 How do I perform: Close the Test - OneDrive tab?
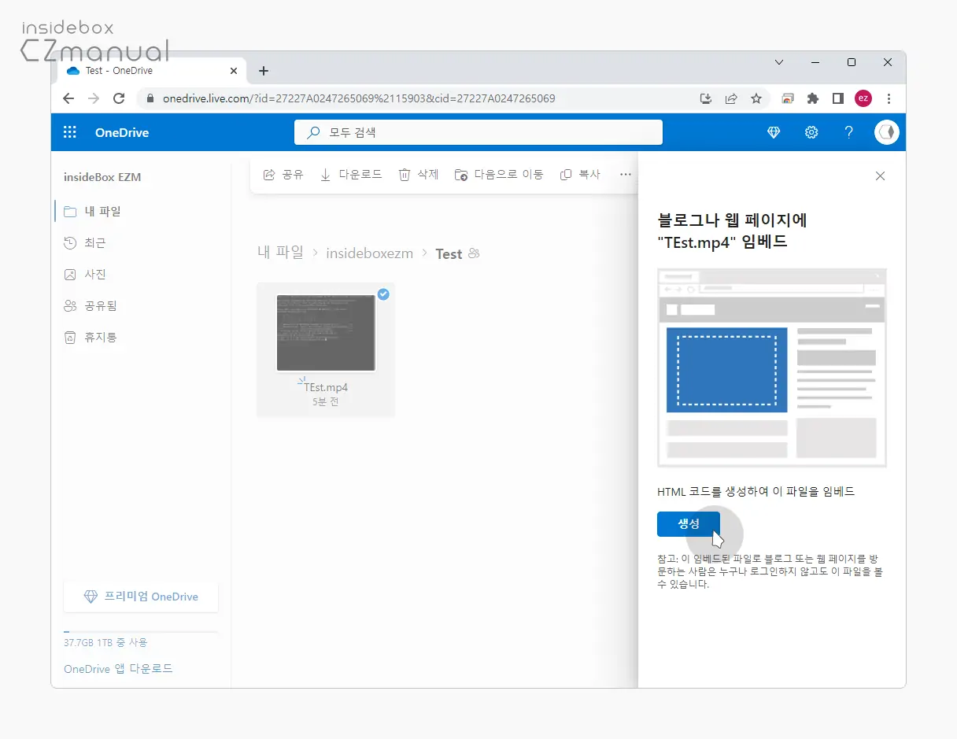click(x=234, y=71)
